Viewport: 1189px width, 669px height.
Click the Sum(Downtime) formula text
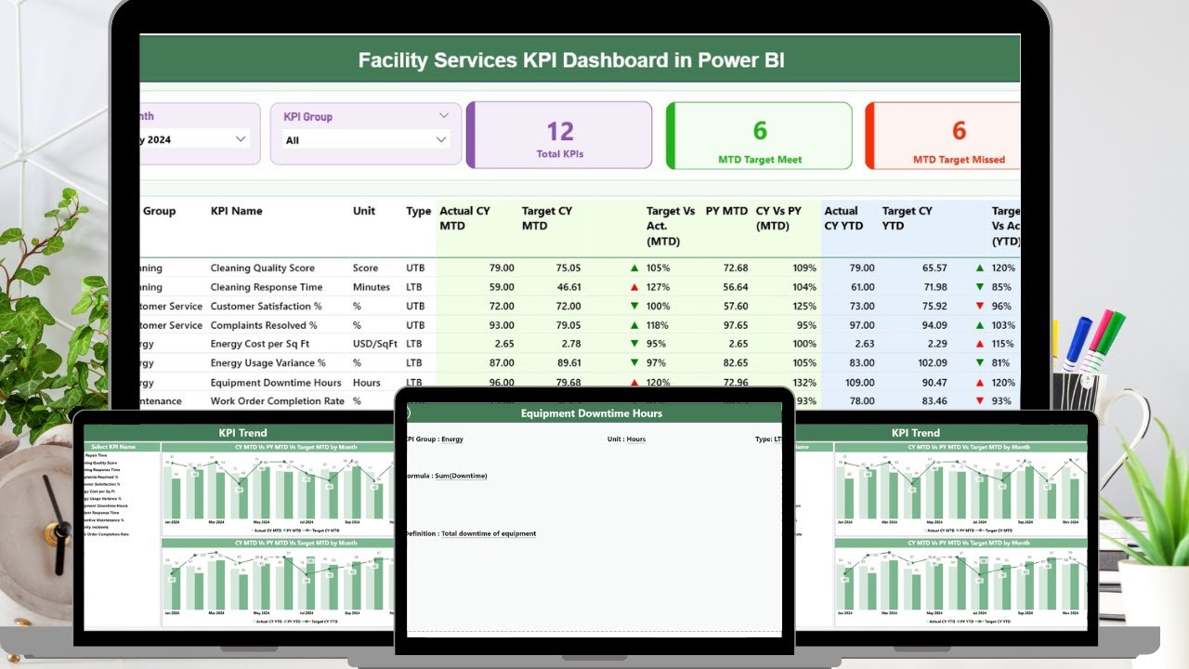point(461,476)
